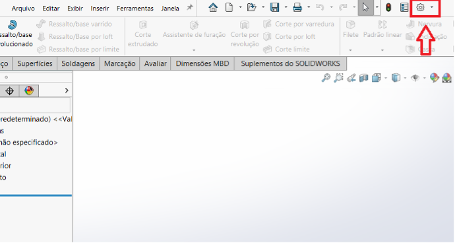The height and width of the screenshot is (243, 455).
Task: Pin the menu bar with pushpin icon
Action: click(x=189, y=7)
